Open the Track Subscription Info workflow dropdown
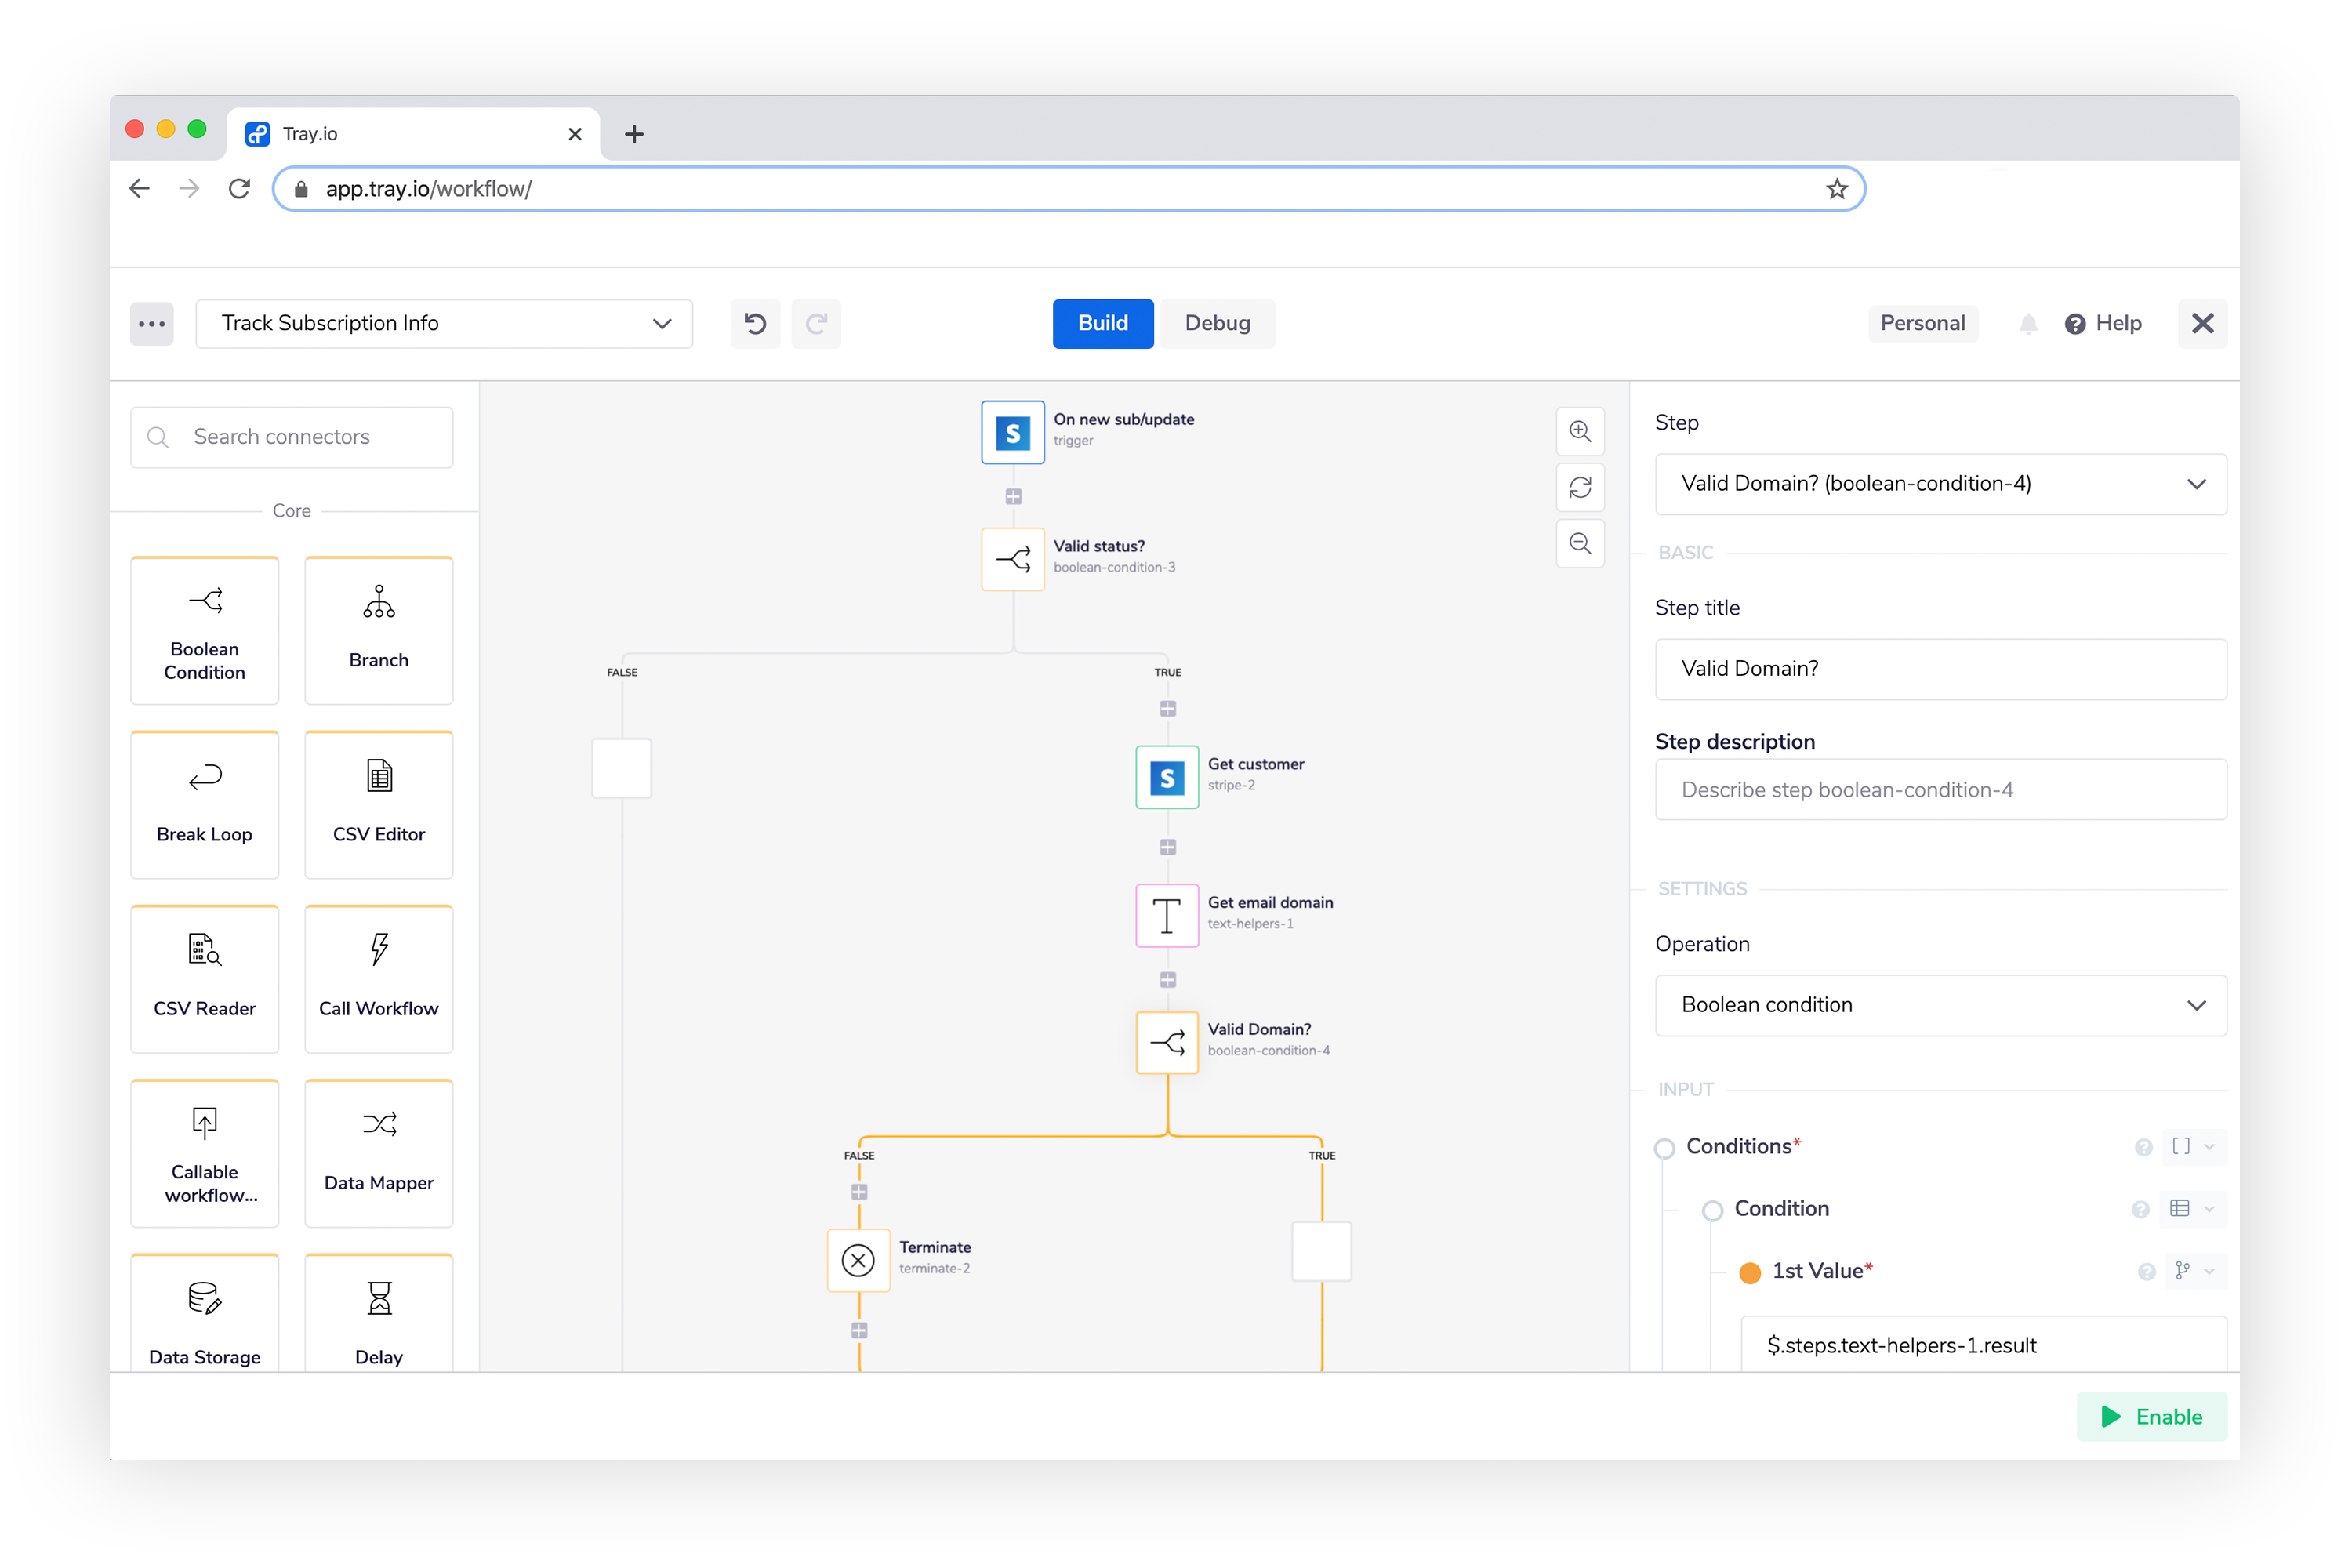The image size is (2352, 1568). 444,323
